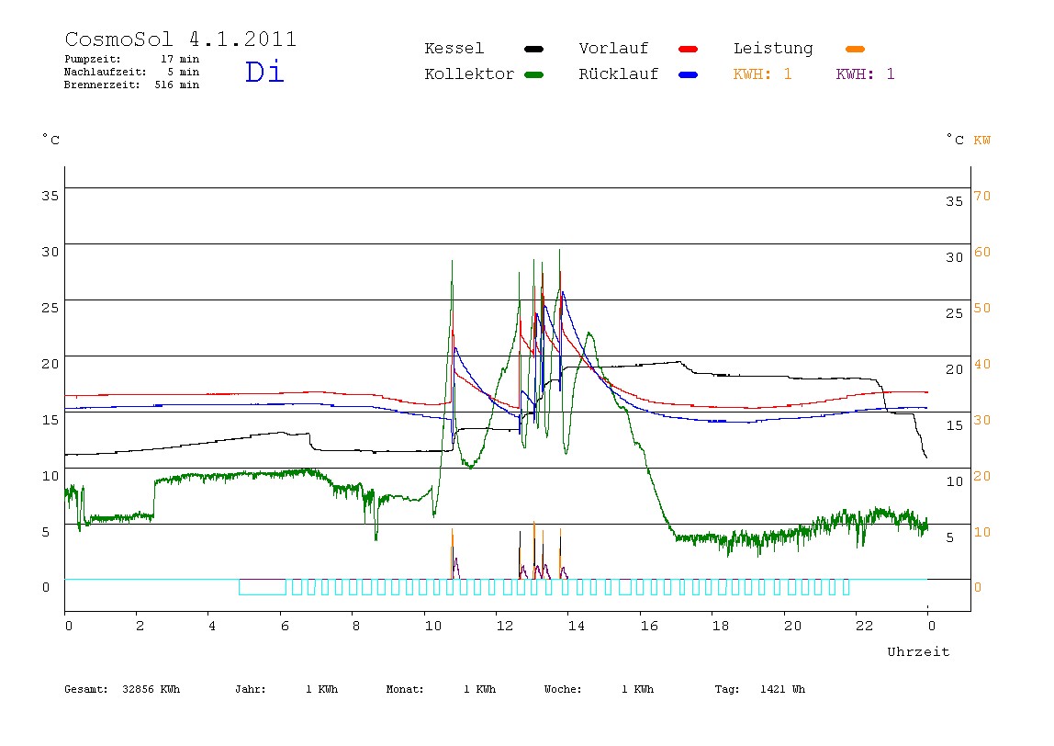
Task: Select the "Rücklauf" legend label
Action: 619,74
